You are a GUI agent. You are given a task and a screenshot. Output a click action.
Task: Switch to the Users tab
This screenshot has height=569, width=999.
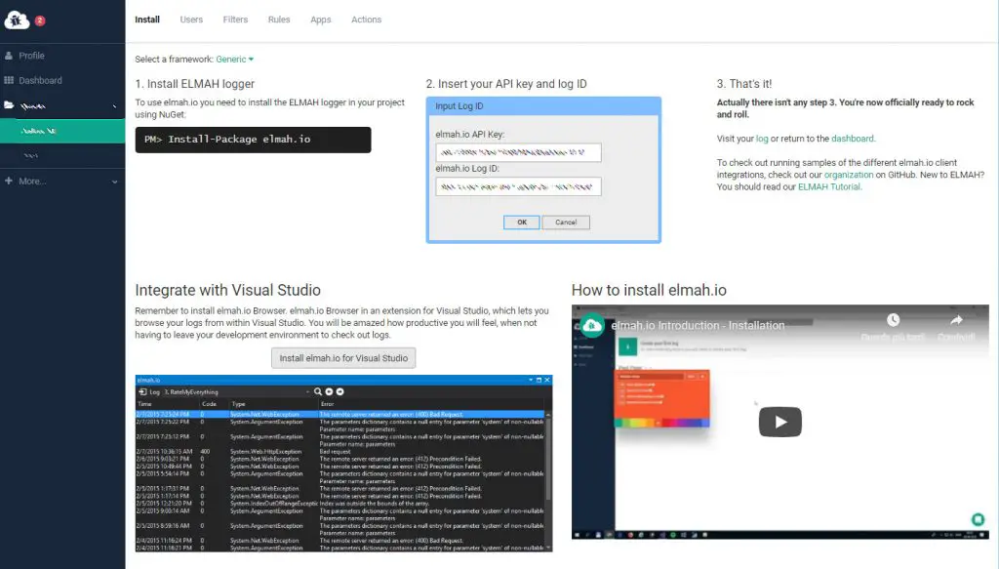(x=191, y=20)
